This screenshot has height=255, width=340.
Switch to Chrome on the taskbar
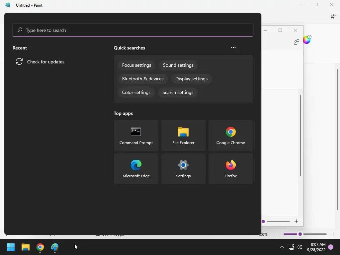click(x=40, y=247)
